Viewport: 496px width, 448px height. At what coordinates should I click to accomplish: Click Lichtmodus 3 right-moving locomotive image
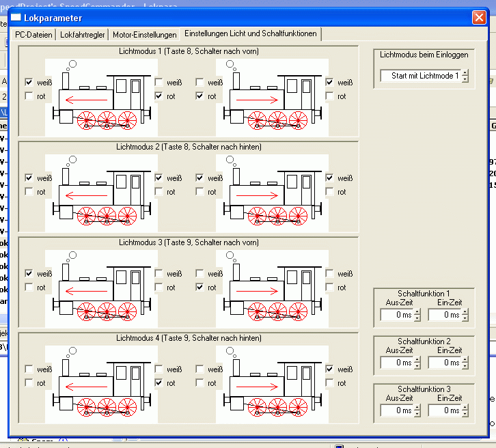[x=273, y=289]
